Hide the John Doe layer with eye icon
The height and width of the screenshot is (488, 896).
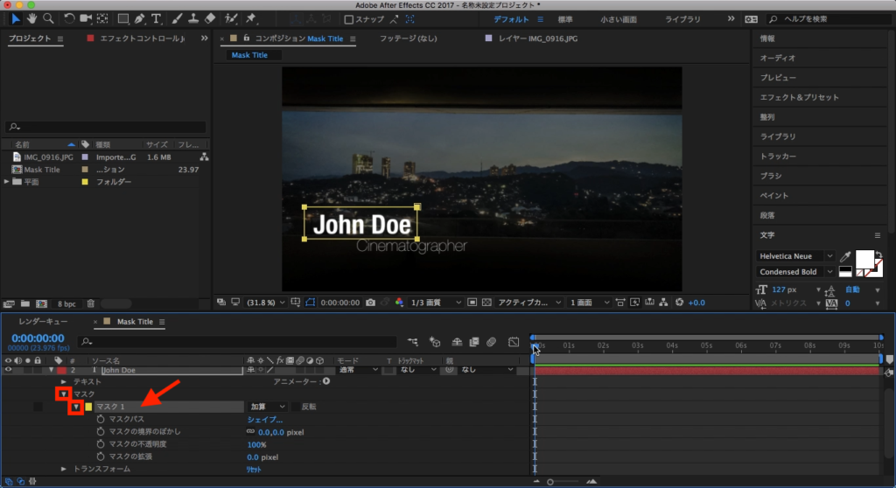(8, 370)
